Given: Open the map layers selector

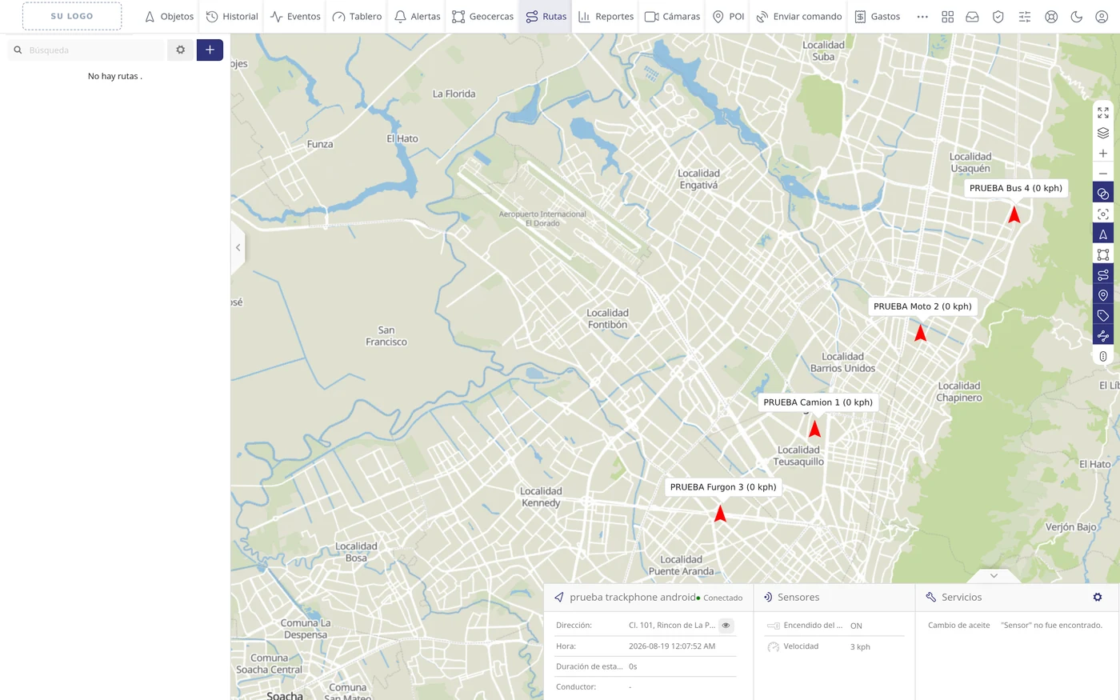Looking at the screenshot, I should (1103, 133).
